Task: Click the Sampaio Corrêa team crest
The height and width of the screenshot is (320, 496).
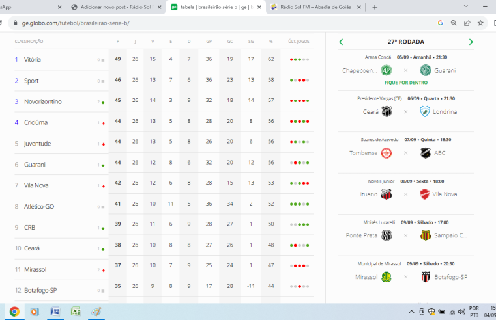Action: click(x=426, y=235)
